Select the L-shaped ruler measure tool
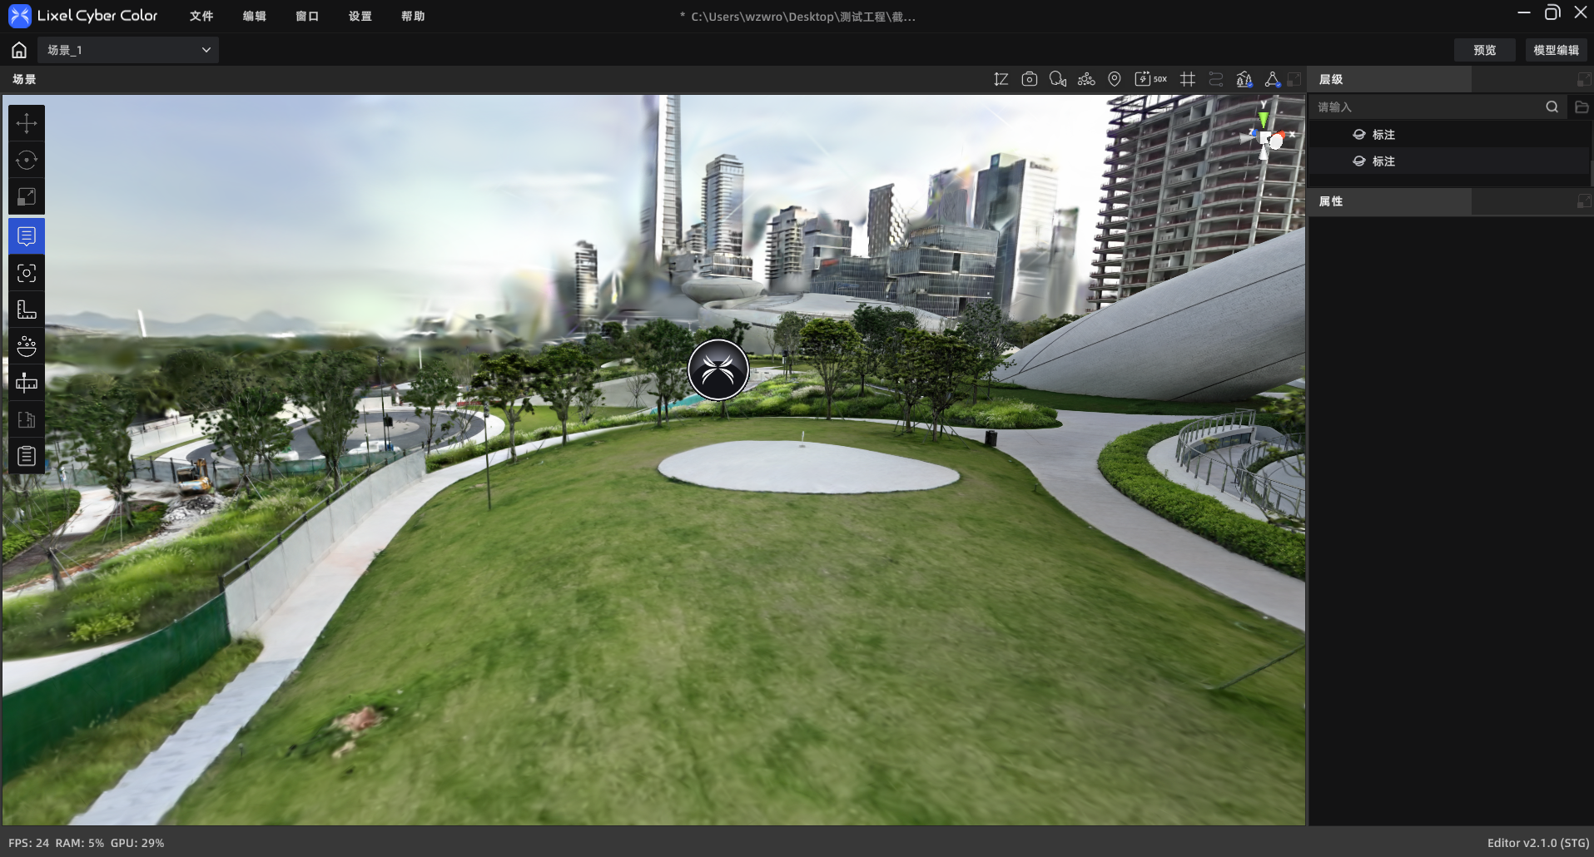The image size is (1594, 857). click(27, 310)
